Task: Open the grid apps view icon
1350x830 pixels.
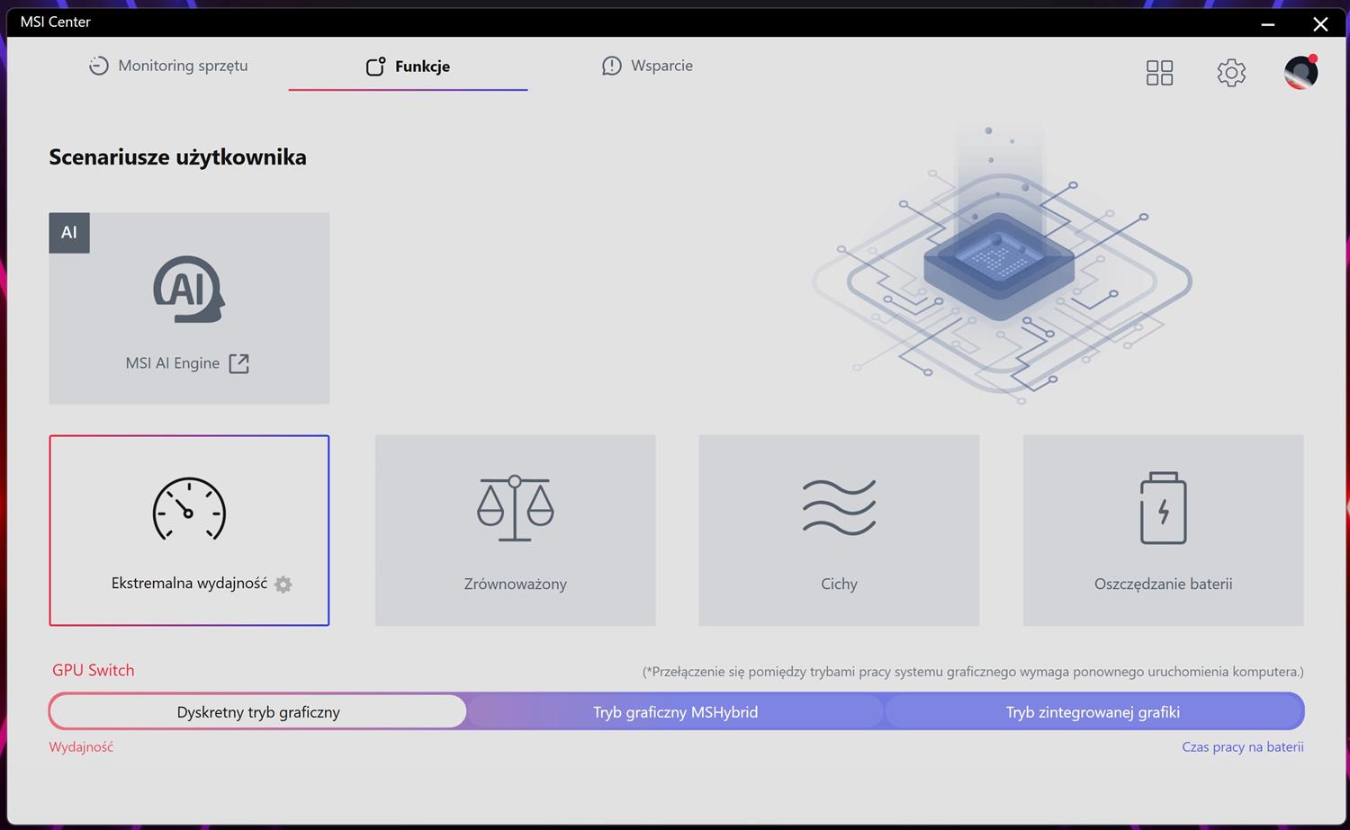Action: [1159, 73]
